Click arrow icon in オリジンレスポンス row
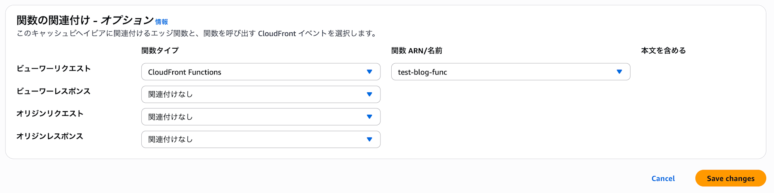774x193 pixels. [369, 139]
